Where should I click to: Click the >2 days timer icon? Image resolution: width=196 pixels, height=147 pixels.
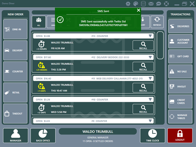41,107
